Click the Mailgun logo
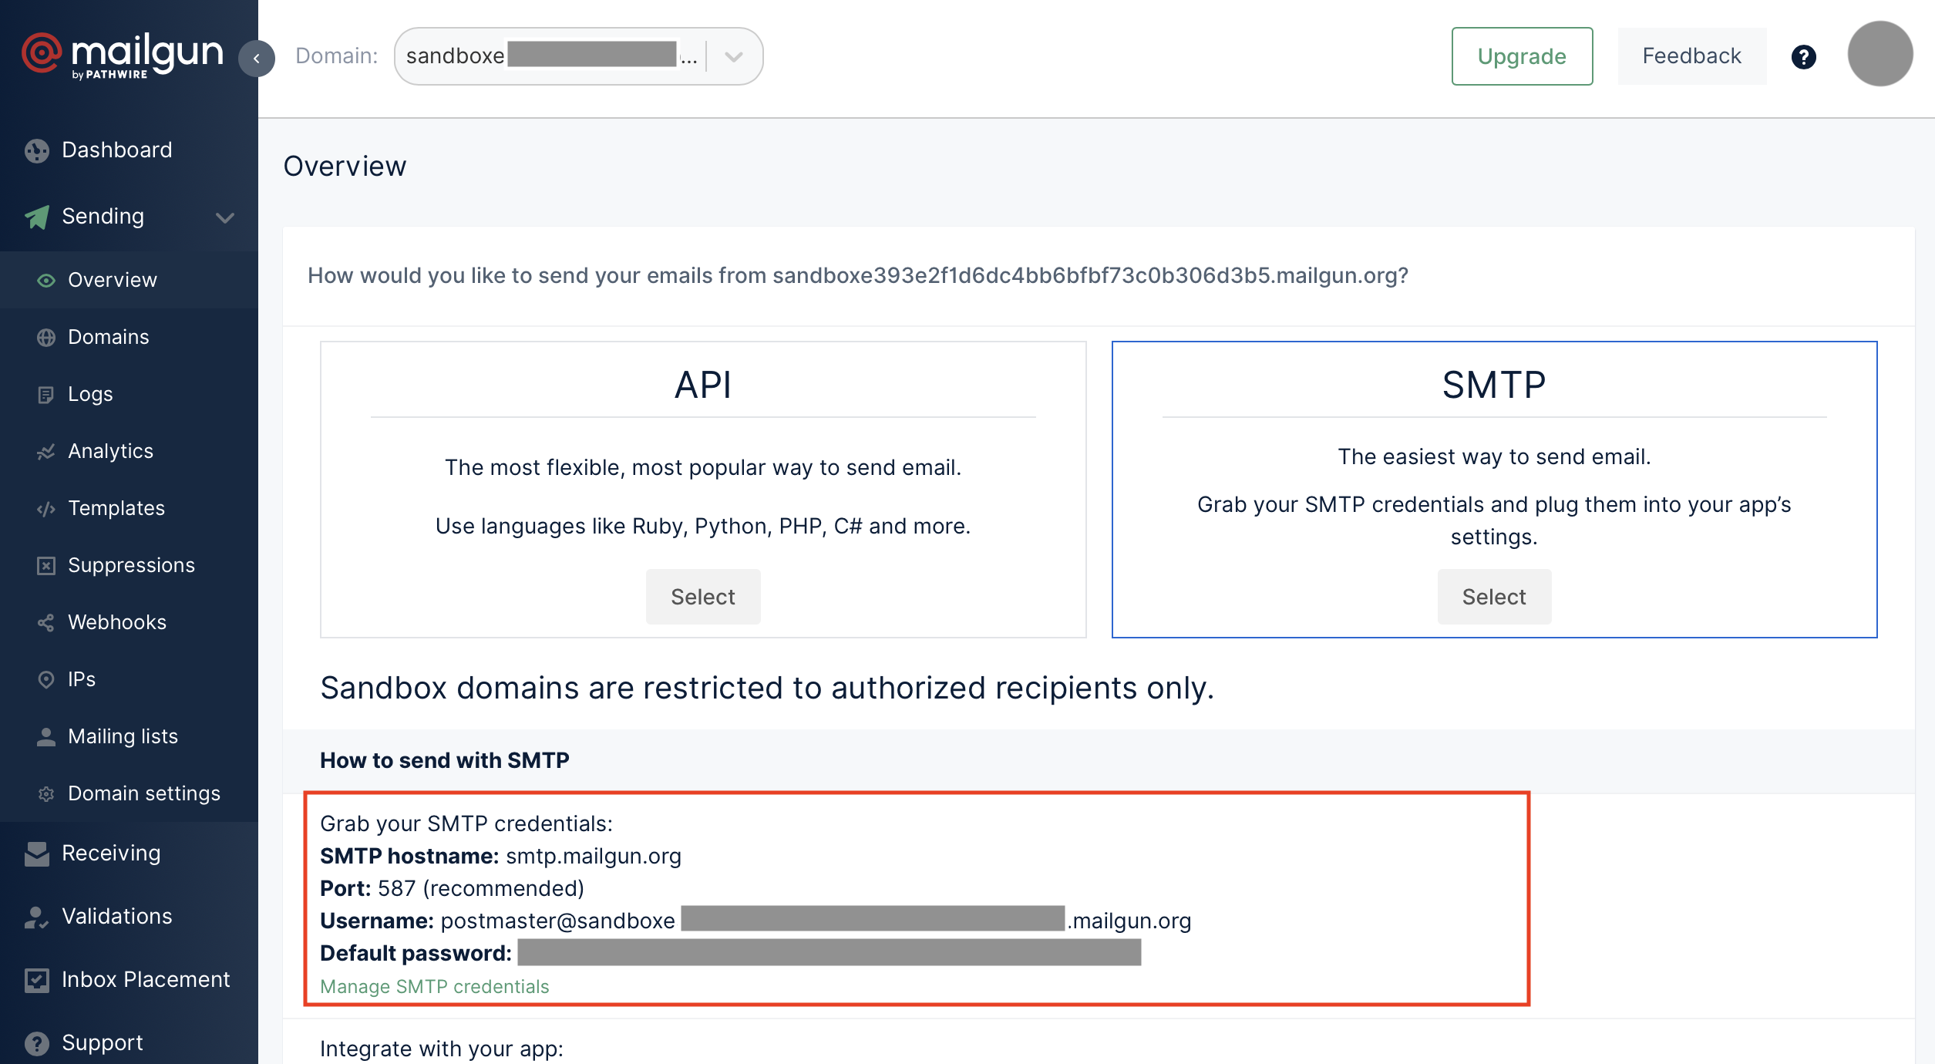Screen dimensions: 1935x1064 (x=123, y=56)
